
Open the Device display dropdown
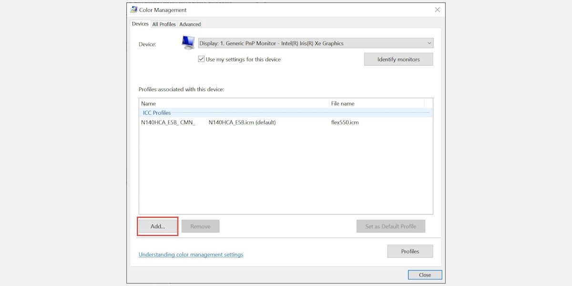[x=316, y=43]
